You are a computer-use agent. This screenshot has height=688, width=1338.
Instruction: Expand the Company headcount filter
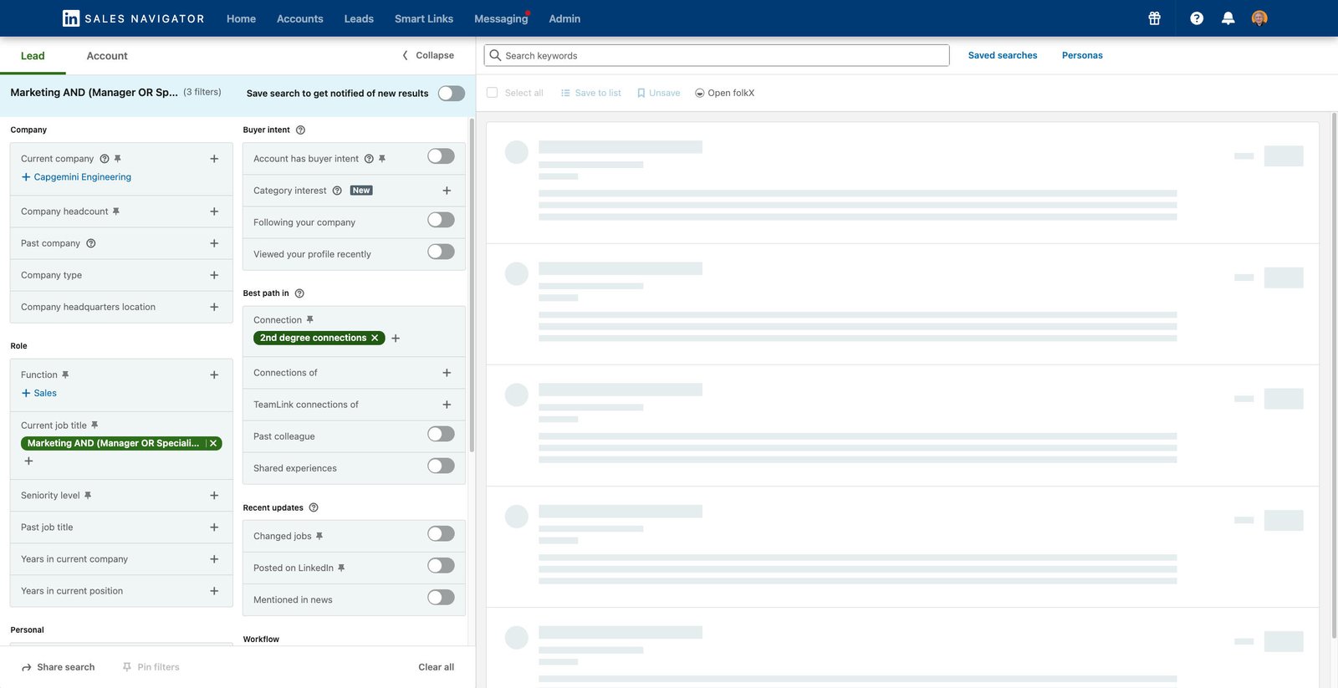[214, 211]
